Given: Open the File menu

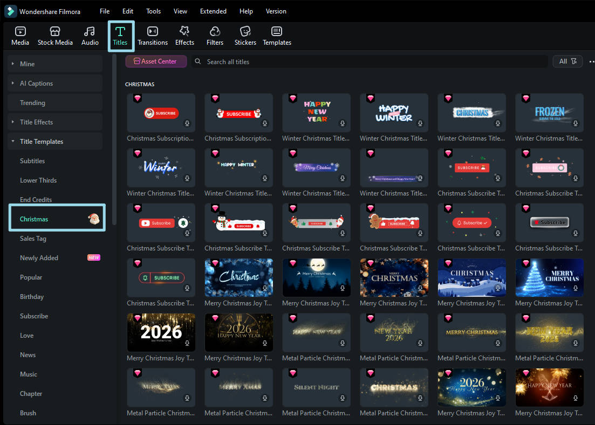Looking at the screenshot, I should click(x=105, y=11).
